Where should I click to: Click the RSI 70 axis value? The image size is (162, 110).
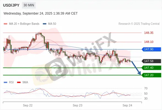[x=146, y=88]
